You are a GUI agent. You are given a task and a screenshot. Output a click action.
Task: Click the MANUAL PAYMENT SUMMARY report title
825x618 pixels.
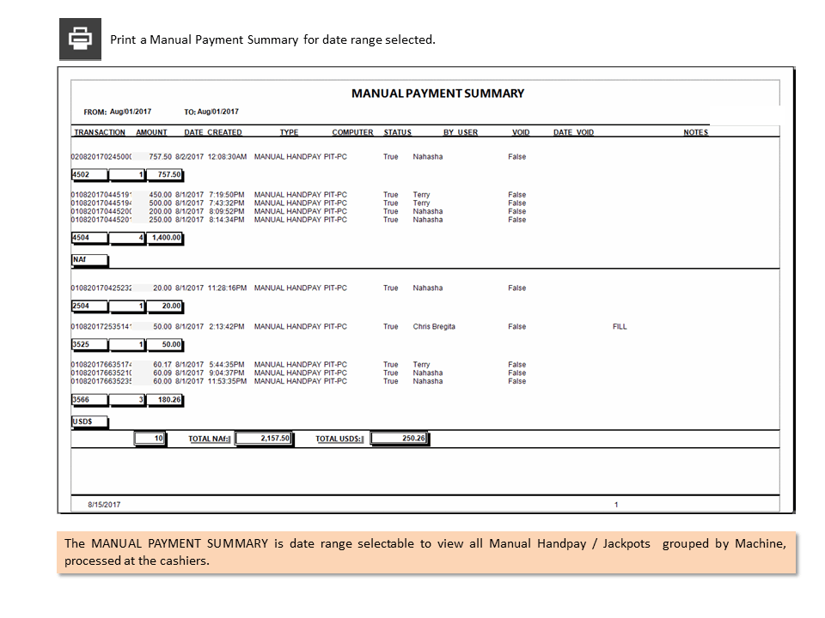pyautogui.click(x=437, y=94)
